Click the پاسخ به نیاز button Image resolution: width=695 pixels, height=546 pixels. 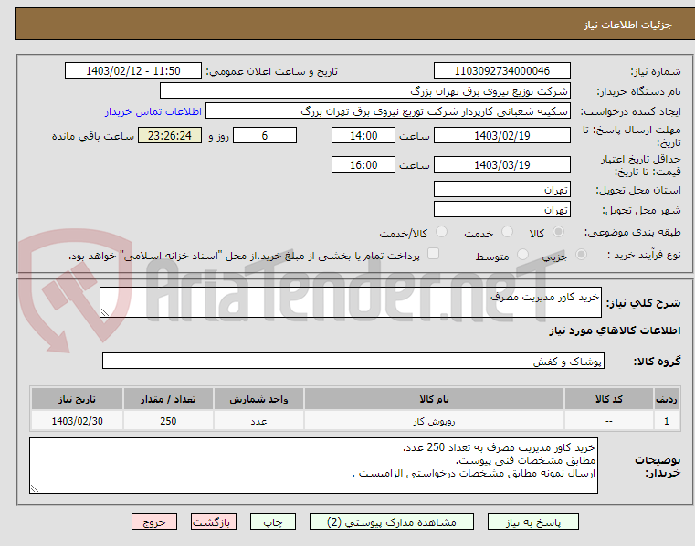tap(532, 521)
